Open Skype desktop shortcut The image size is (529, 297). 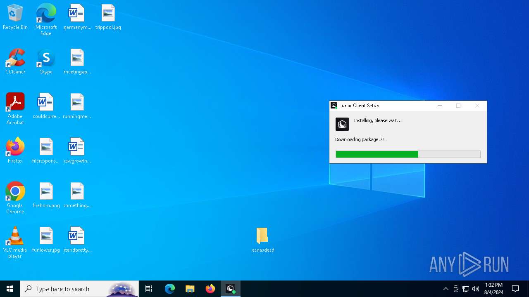[46, 62]
